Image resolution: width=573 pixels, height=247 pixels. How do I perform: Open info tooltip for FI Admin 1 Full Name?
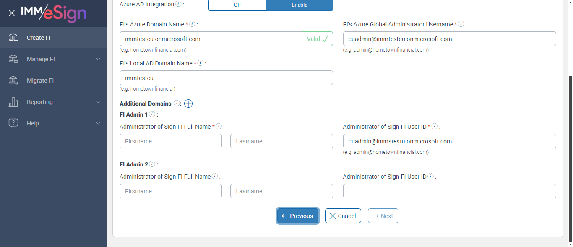click(x=219, y=127)
